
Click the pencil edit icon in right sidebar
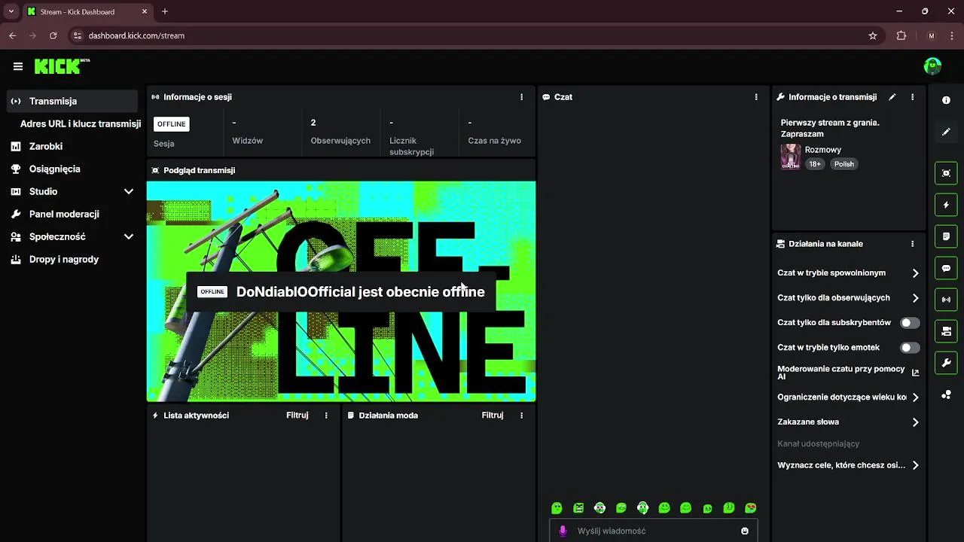947,132
